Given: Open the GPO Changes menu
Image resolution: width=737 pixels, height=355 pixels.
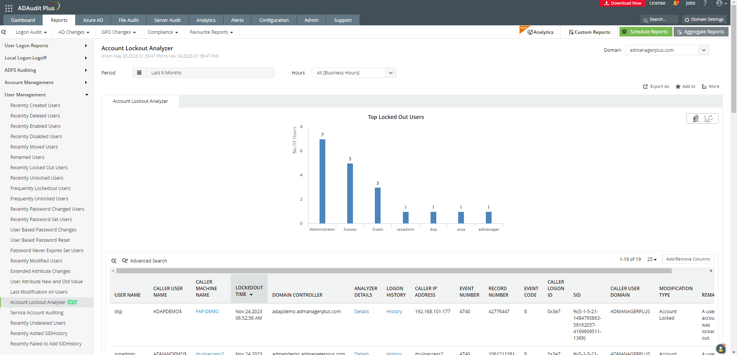Looking at the screenshot, I should pos(118,32).
